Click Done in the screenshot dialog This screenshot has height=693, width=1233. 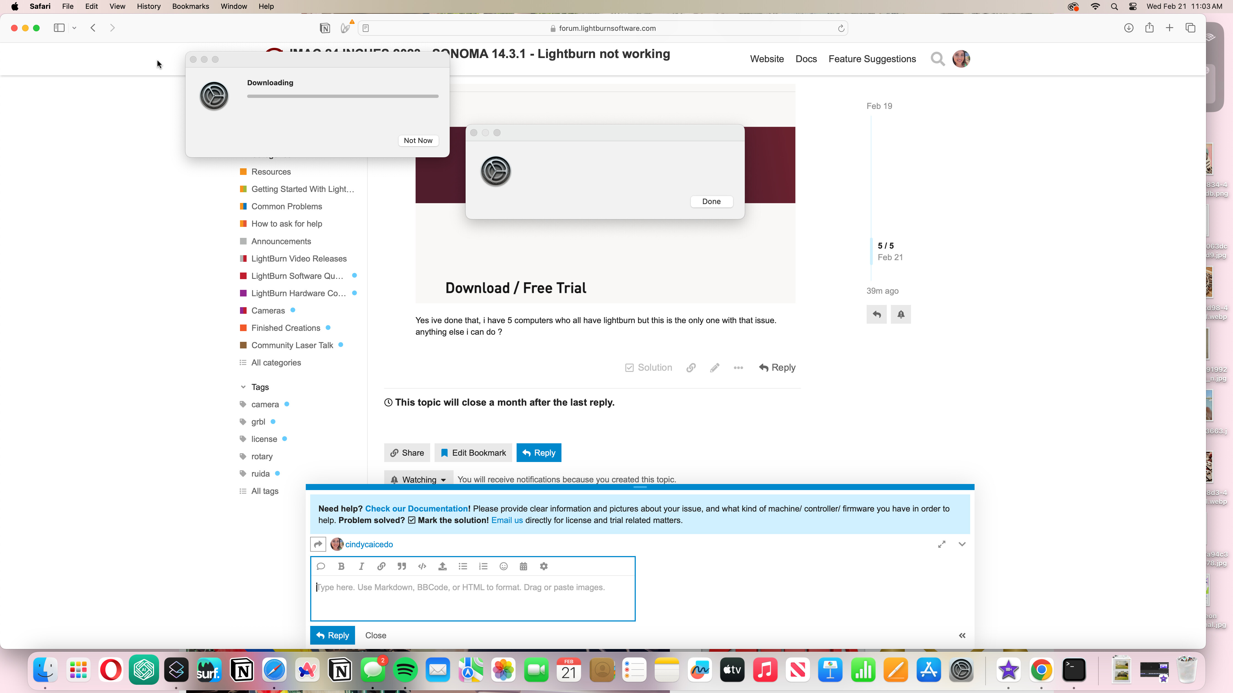(711, 201)
